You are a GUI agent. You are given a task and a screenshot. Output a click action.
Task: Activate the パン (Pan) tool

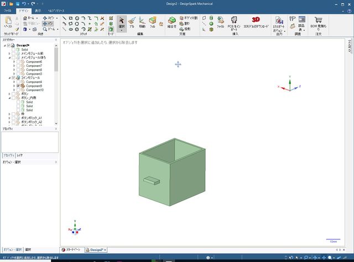[48, 23]
